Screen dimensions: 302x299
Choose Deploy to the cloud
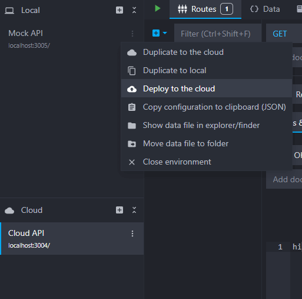coord(207,88)
